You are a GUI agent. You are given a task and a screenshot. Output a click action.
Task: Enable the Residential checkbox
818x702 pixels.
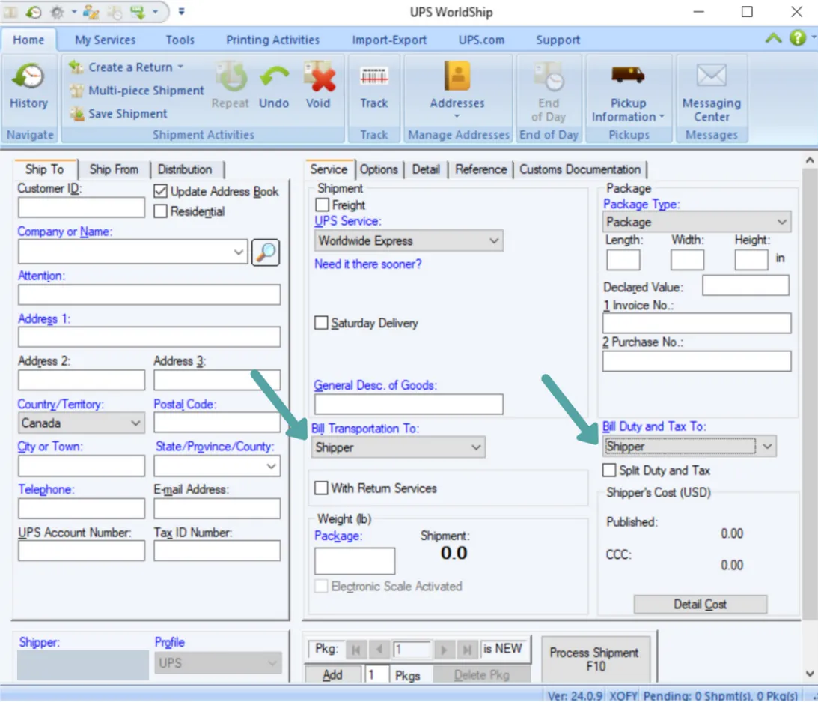(x=162, y=211)
